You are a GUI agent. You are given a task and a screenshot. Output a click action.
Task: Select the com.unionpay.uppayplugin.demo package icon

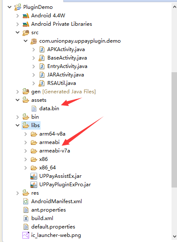(34, 41)
